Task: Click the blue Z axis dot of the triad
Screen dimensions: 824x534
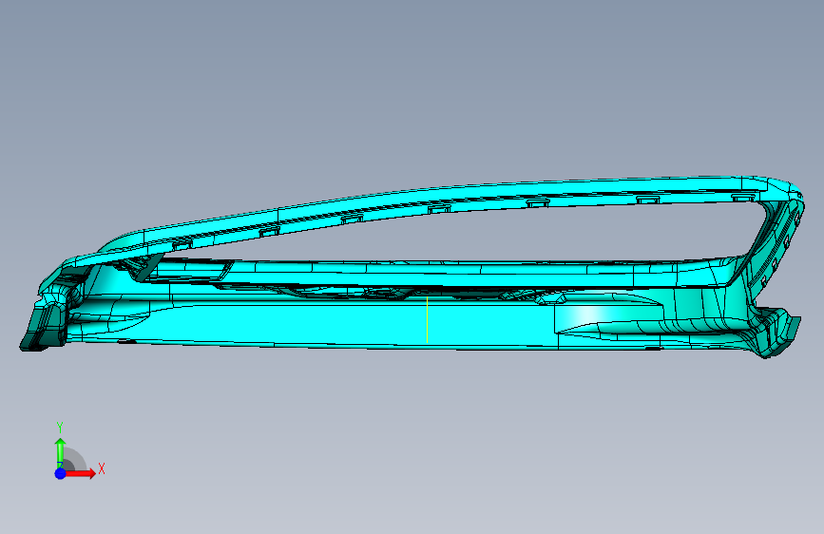Action: tap(60, 473)
